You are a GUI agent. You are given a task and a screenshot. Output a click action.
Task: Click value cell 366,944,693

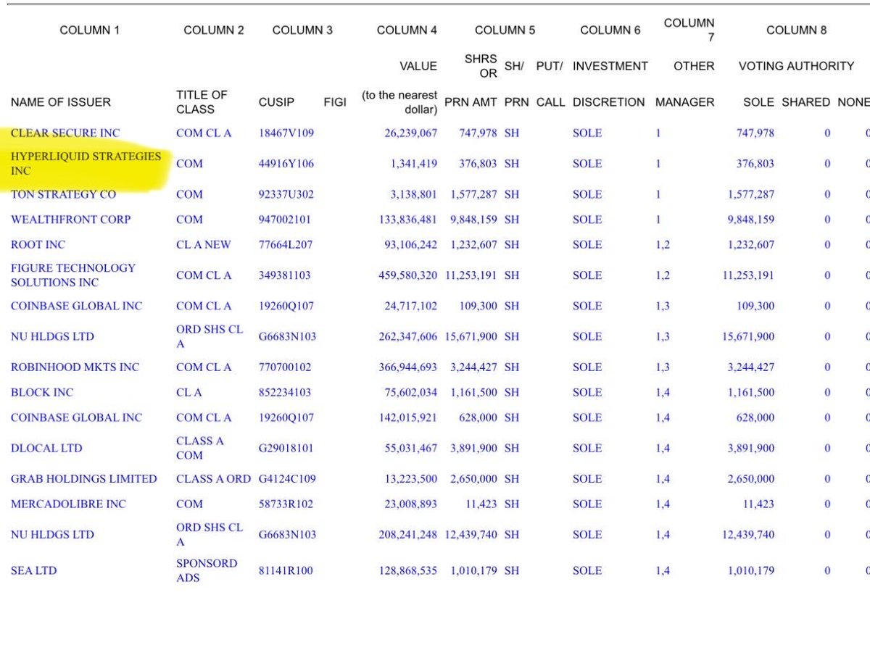point(408,367)
